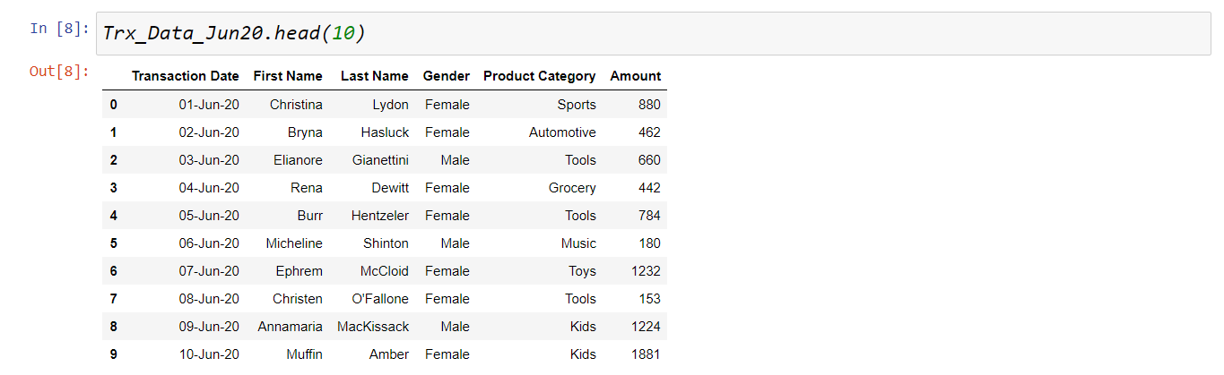Click the Grocery product category cell
The image size is (1224, 375).
(x=572, y=188)
